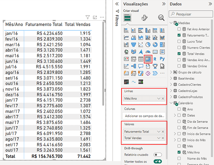This screenshot has height=165, width=214.
Task: Collapse the Calendário table
Action: (171, 103)
